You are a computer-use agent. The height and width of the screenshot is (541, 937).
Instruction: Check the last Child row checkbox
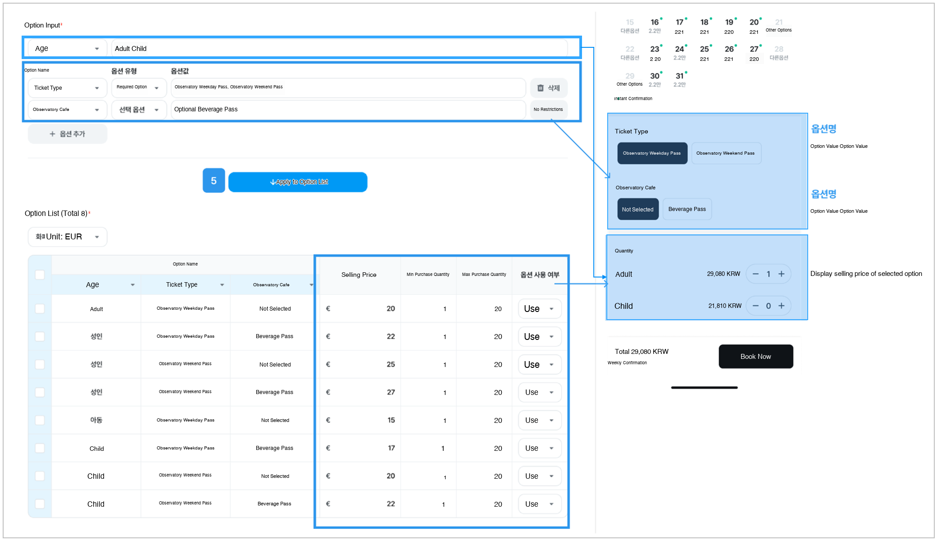point(40,504)
